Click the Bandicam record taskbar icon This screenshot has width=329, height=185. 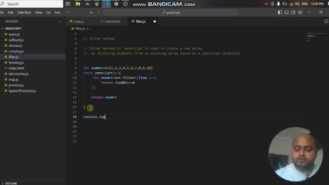point(125,4)
